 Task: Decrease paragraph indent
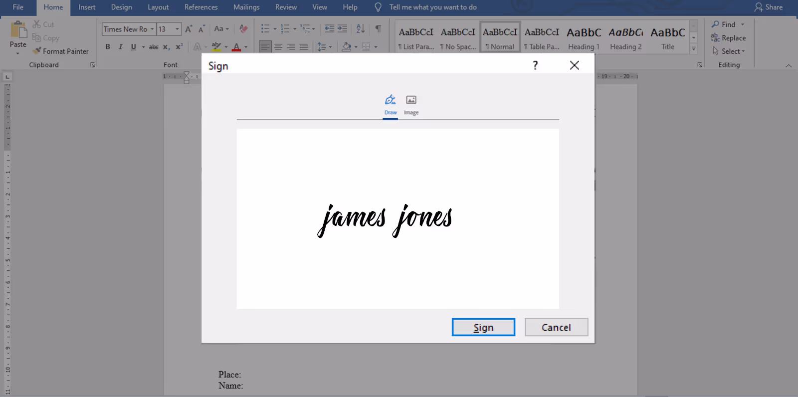tap(329, 28)
